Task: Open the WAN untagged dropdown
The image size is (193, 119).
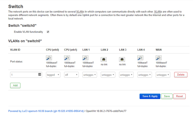Action: 163,75
